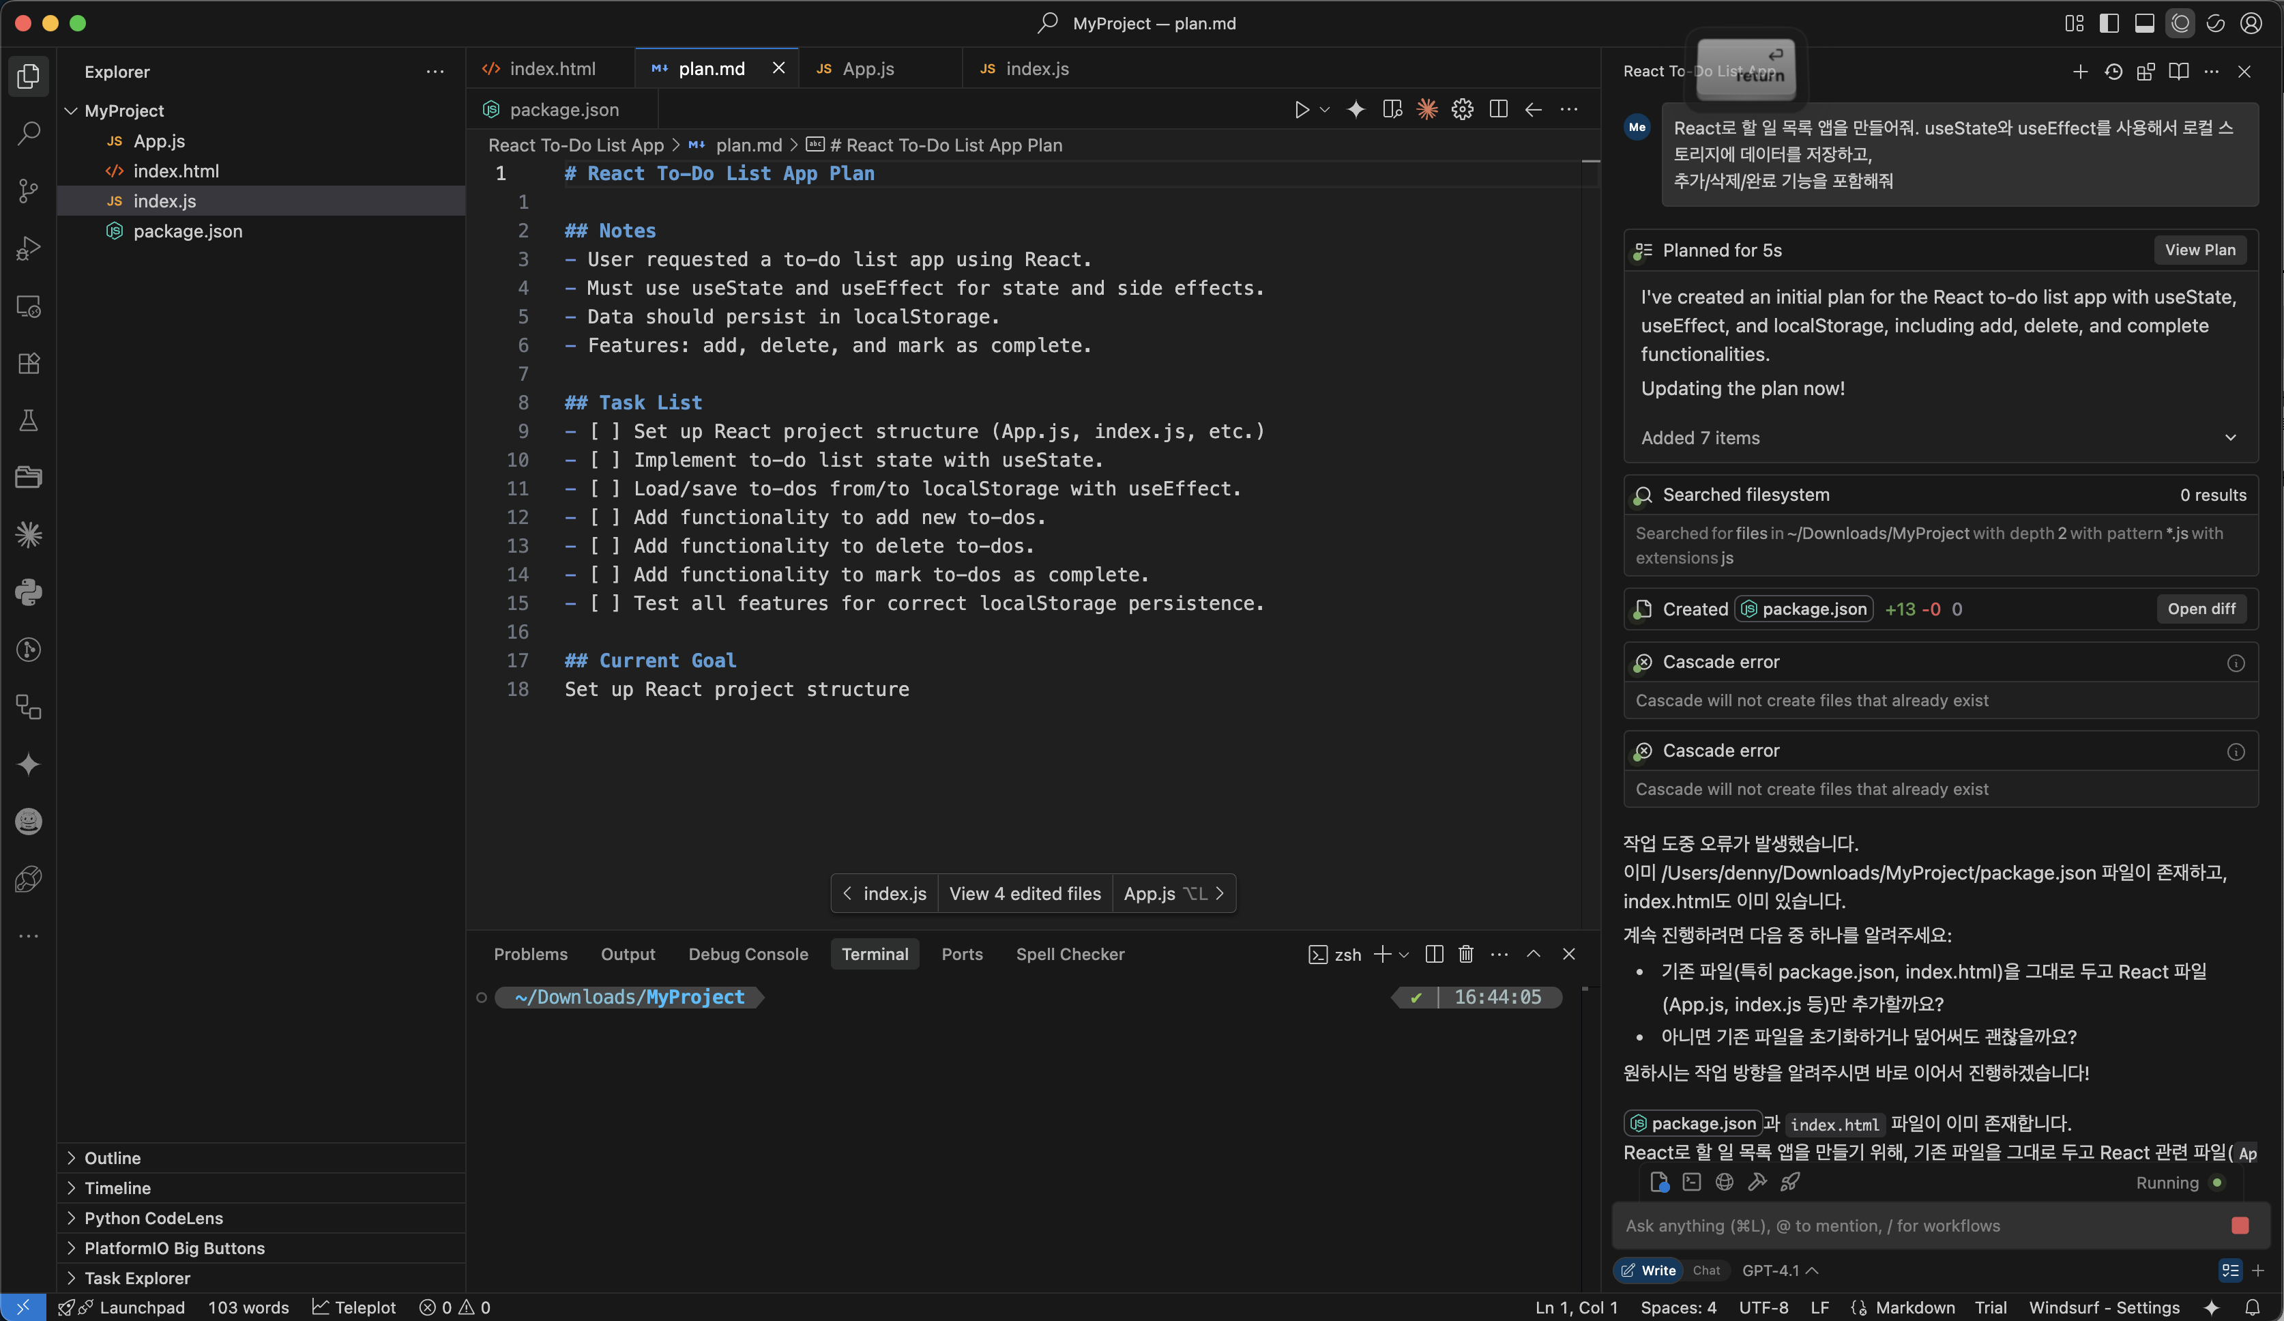Open the Extensions view
2284x1321 pixels.
[x=28, y=364]
